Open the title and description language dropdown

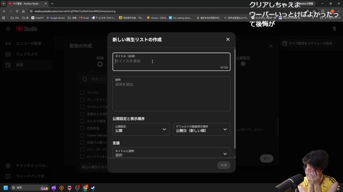[171, 153]
